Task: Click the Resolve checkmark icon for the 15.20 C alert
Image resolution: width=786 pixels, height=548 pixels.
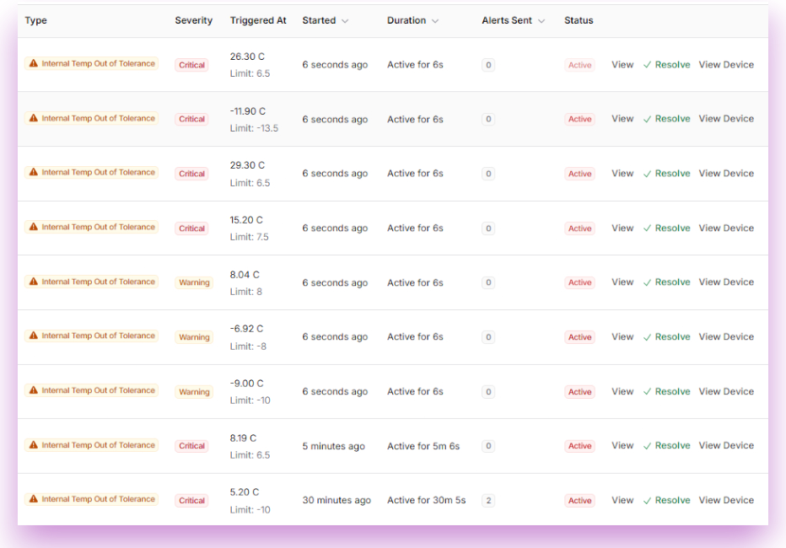Action: [648, 228]
